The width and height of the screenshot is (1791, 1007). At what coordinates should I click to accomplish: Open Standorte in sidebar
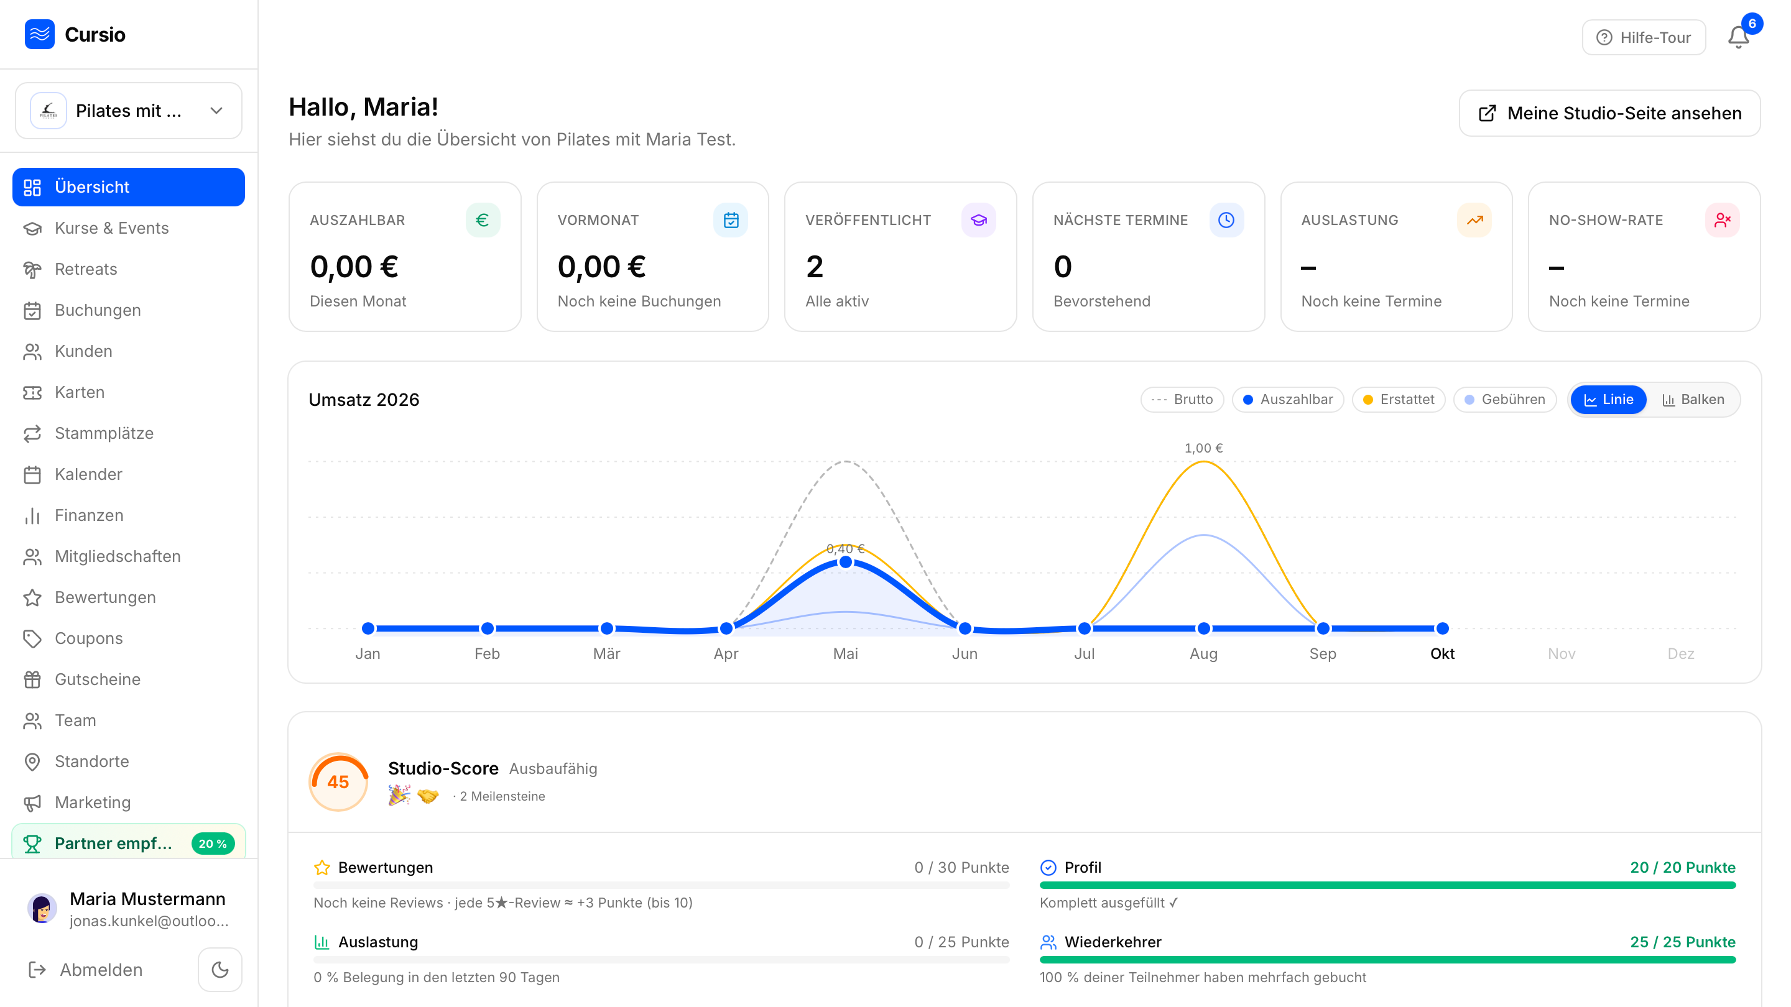(x=129, y=761)
